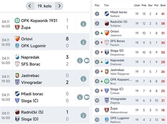Open info for Orlovi vs OFK Lugomir
This screenshot has height=124, width=167.
83,42
